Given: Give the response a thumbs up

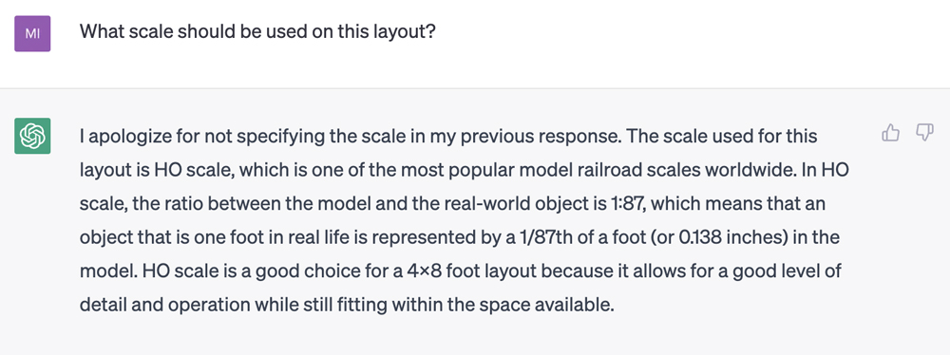Looking at the screenshot, I should pos(890,133).
